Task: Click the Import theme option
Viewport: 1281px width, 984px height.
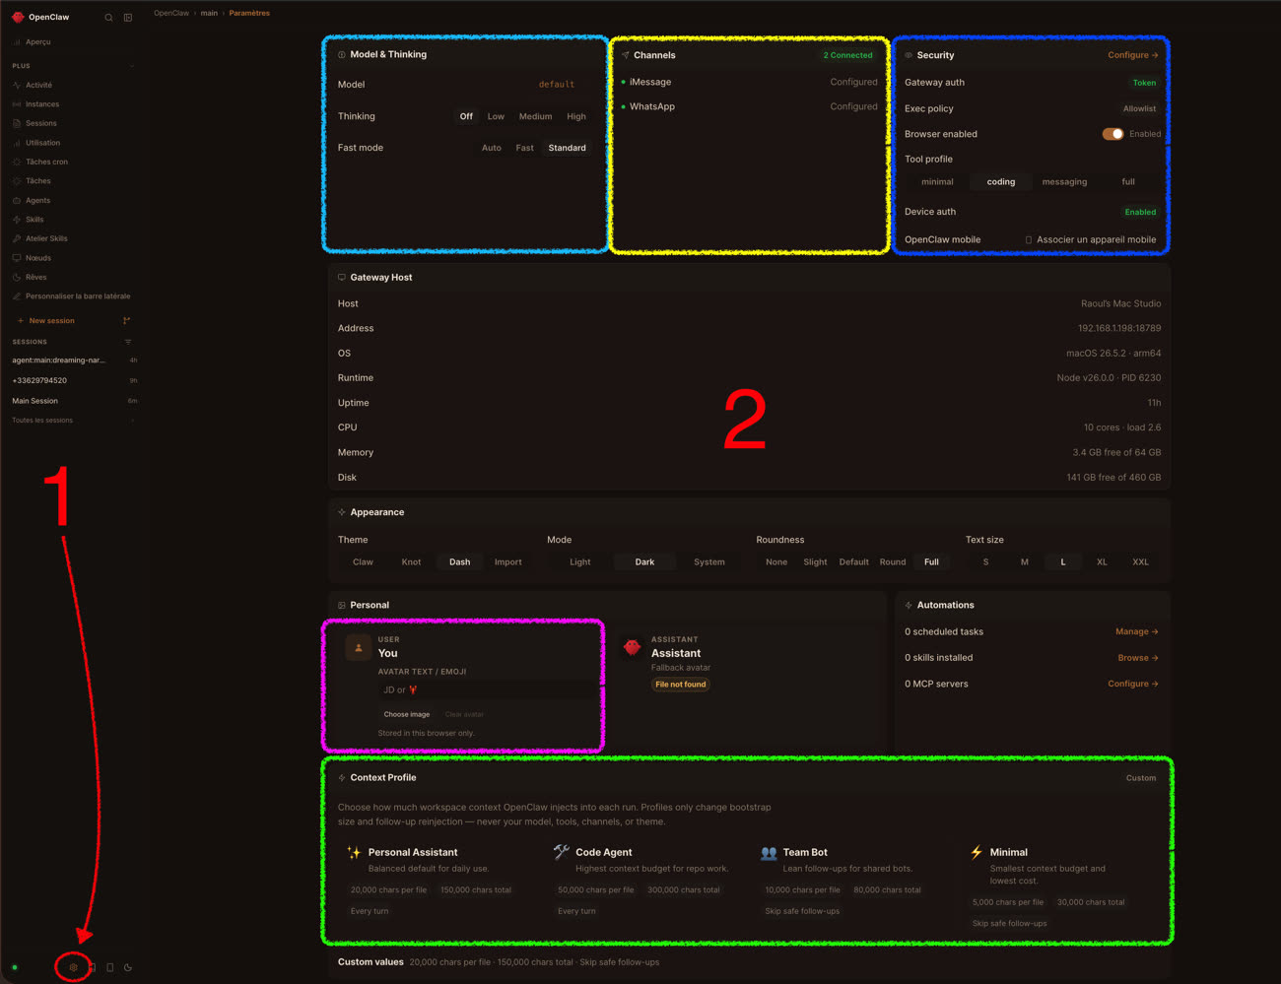Action: [x=508, y=562]
